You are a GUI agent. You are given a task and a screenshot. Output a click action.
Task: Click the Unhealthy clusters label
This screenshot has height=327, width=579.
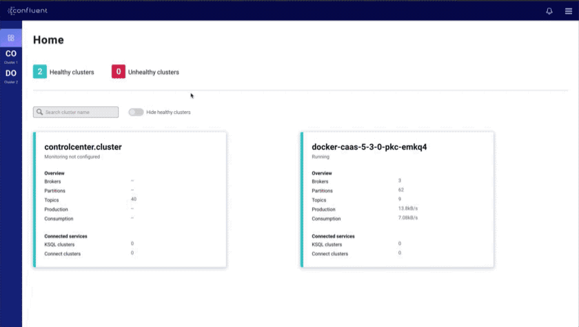click(x=154, y=72)
